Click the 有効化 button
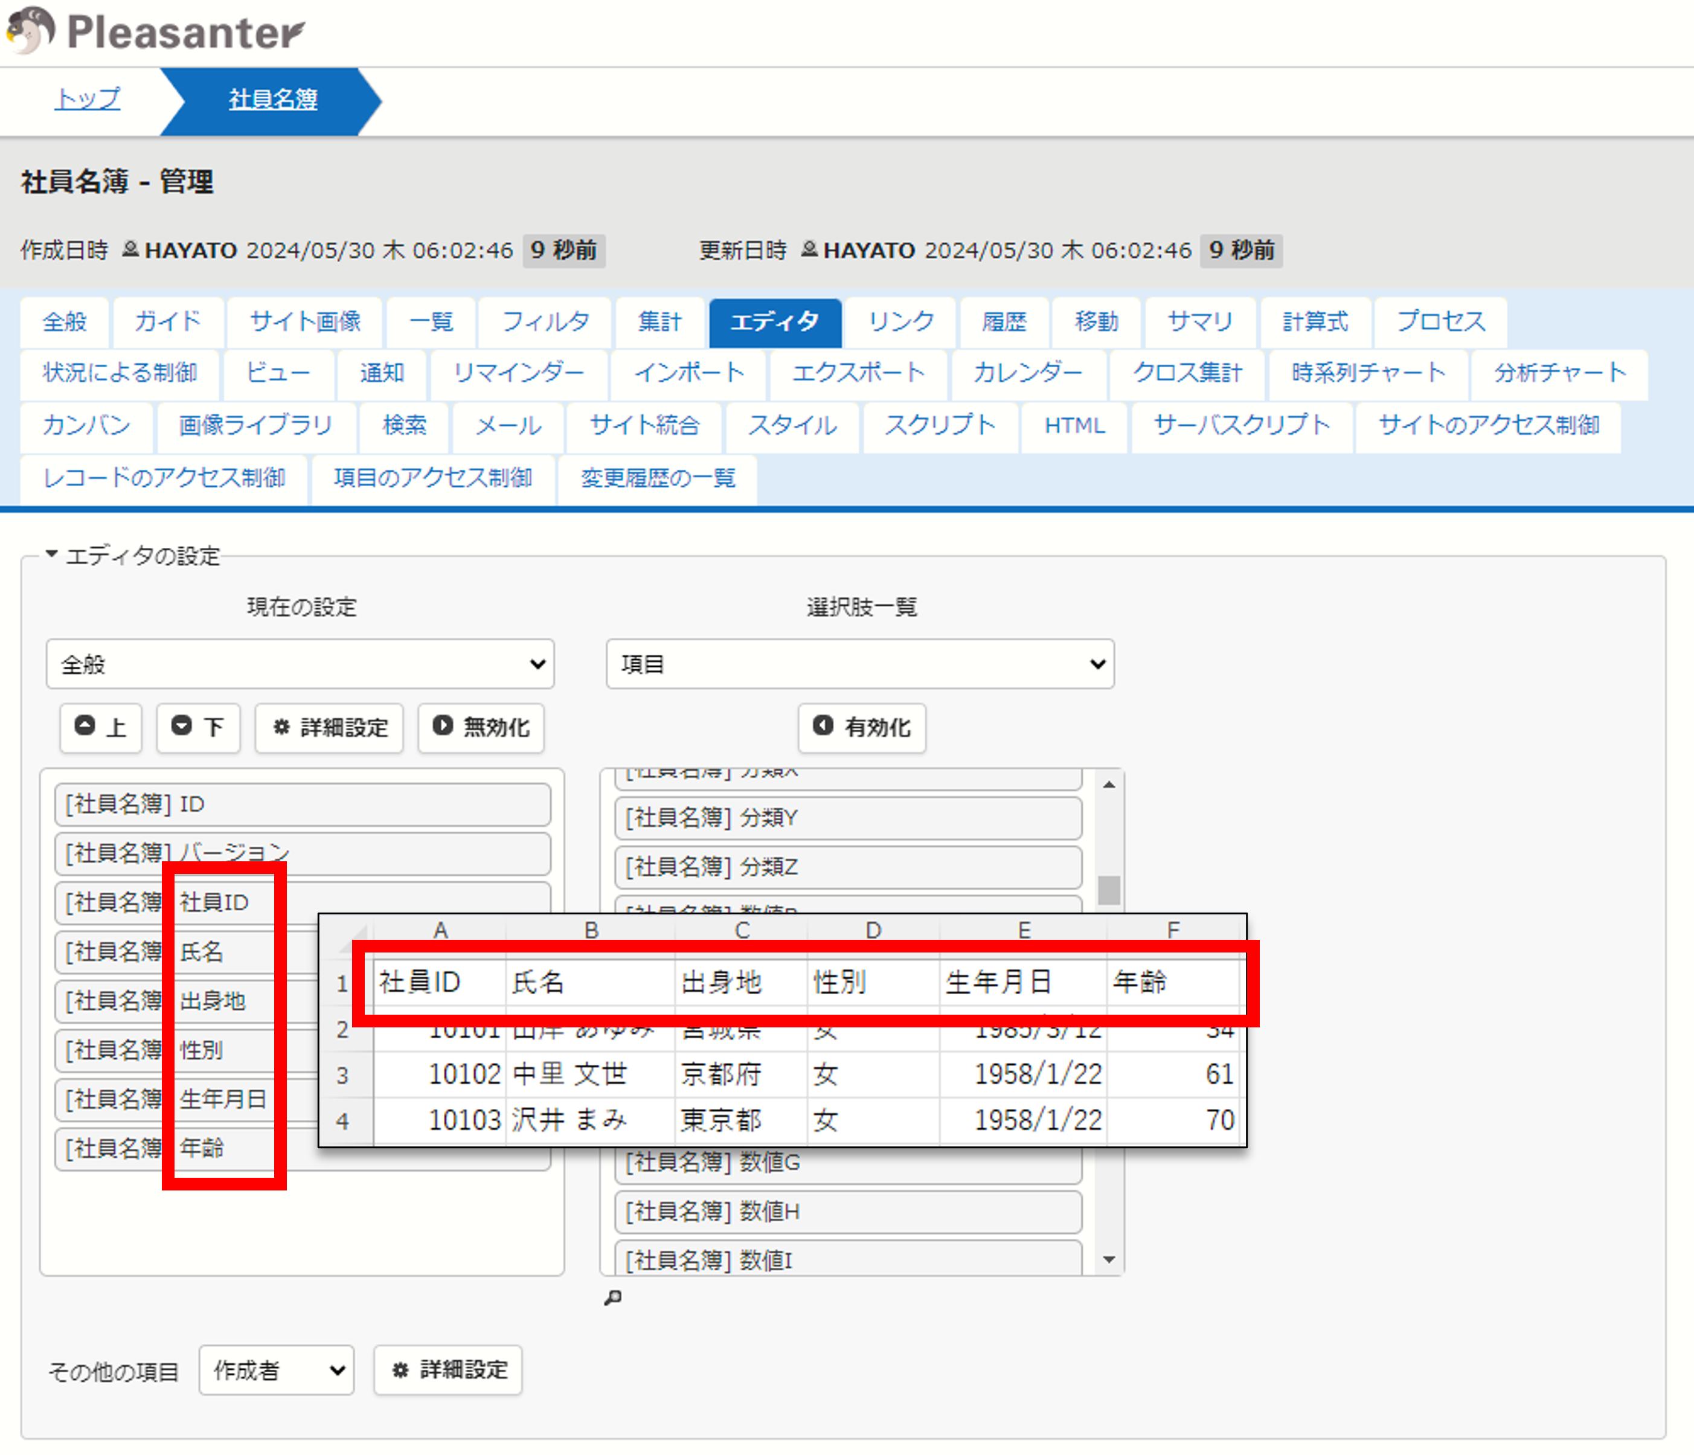Image resolution: width=1694 pixels, height=1455 pixels. click(x=862, y=727)
